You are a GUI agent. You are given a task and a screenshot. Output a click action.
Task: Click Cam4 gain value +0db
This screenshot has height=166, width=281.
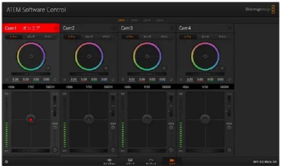tap(185, 87)
